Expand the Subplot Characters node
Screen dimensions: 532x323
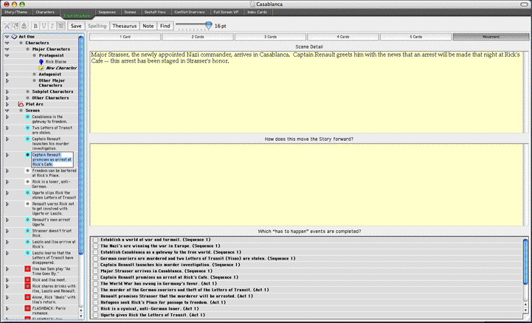tap(7, 91)
